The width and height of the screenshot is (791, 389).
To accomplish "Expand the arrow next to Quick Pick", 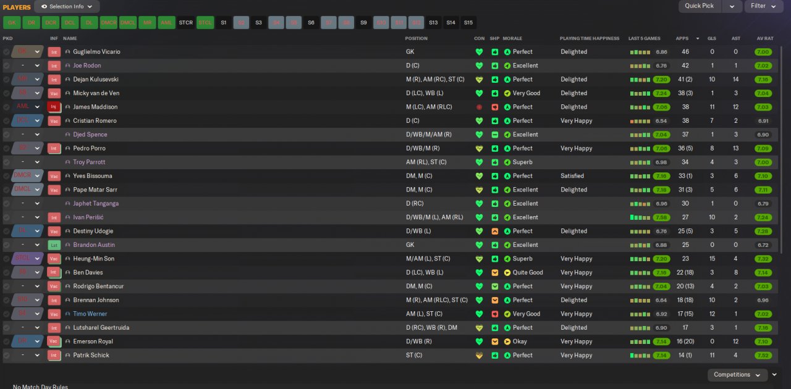I will [x=732, y=6].
